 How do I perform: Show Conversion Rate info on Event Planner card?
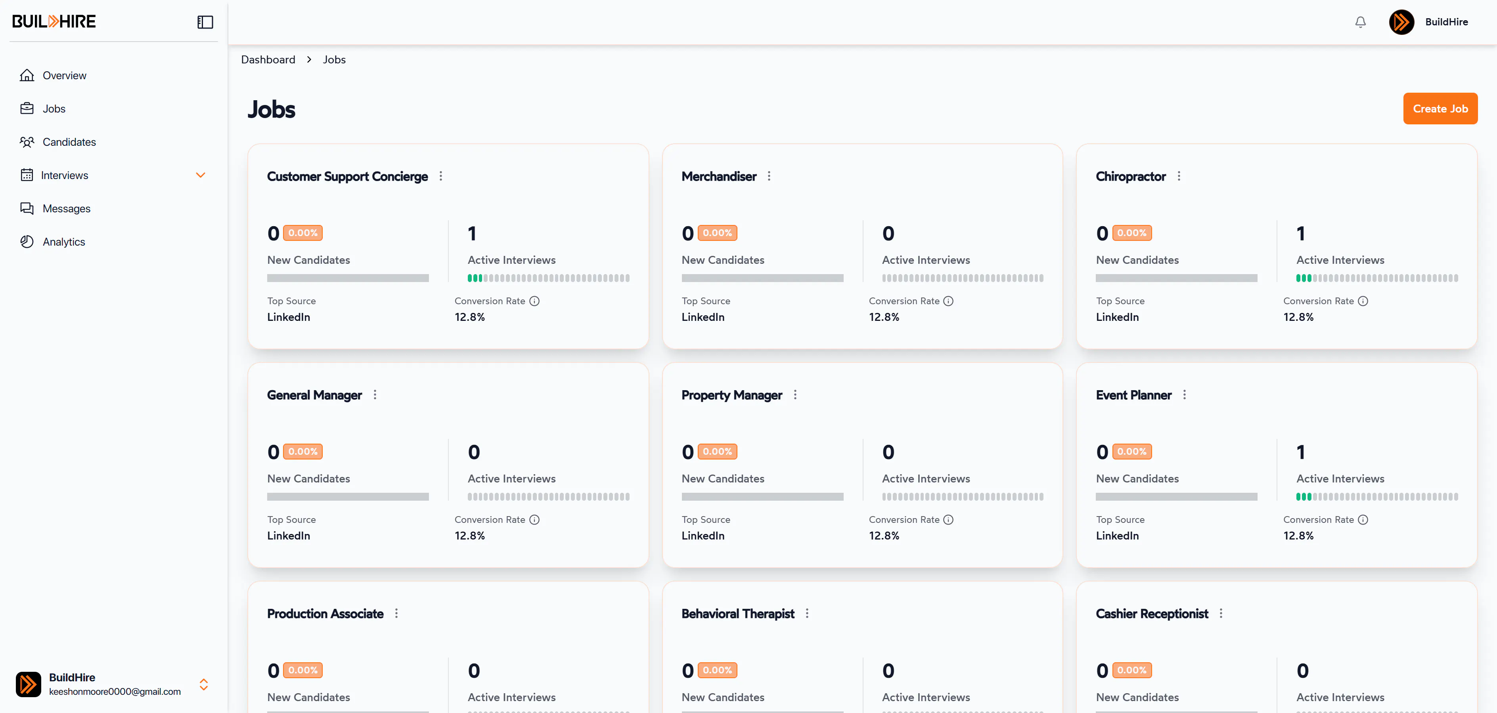coord(1363,520)
